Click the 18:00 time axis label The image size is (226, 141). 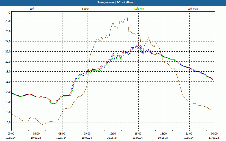[164, 134]
